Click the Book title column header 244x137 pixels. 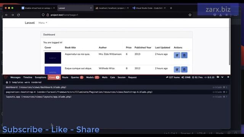[70, 48]
